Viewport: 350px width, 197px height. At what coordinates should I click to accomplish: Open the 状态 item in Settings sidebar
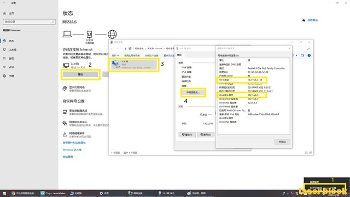[x=11, y=41]
